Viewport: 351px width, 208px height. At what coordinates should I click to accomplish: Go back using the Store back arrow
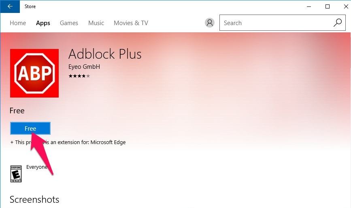[10, 6]
